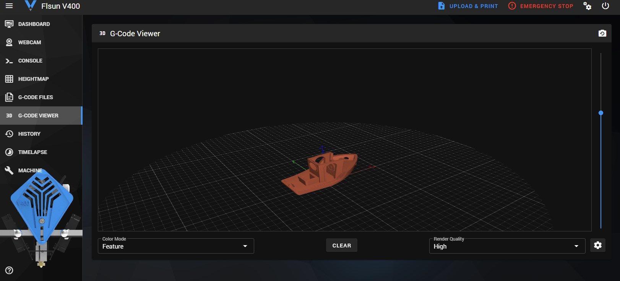Click the vertical layer slider track
The height and width of the screenshot is (281, 620).
tap(601, 140)
